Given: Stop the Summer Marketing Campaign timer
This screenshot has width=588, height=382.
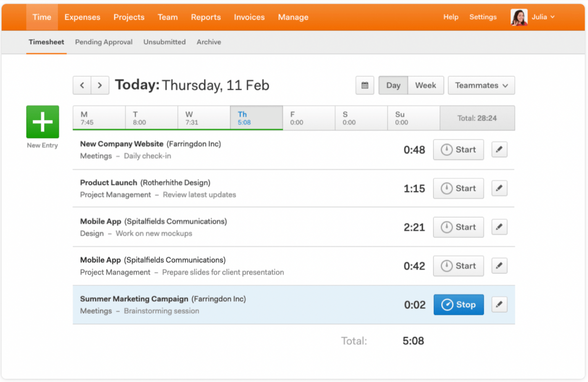Looking at the screenshot, I should (x=458, y=305).
